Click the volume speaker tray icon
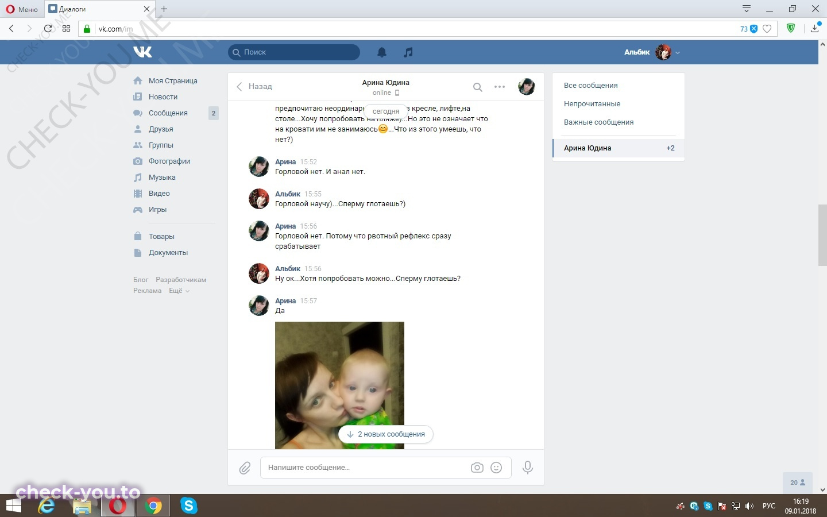827x517 pixels. pyautogui.click(x=749, y=506)
